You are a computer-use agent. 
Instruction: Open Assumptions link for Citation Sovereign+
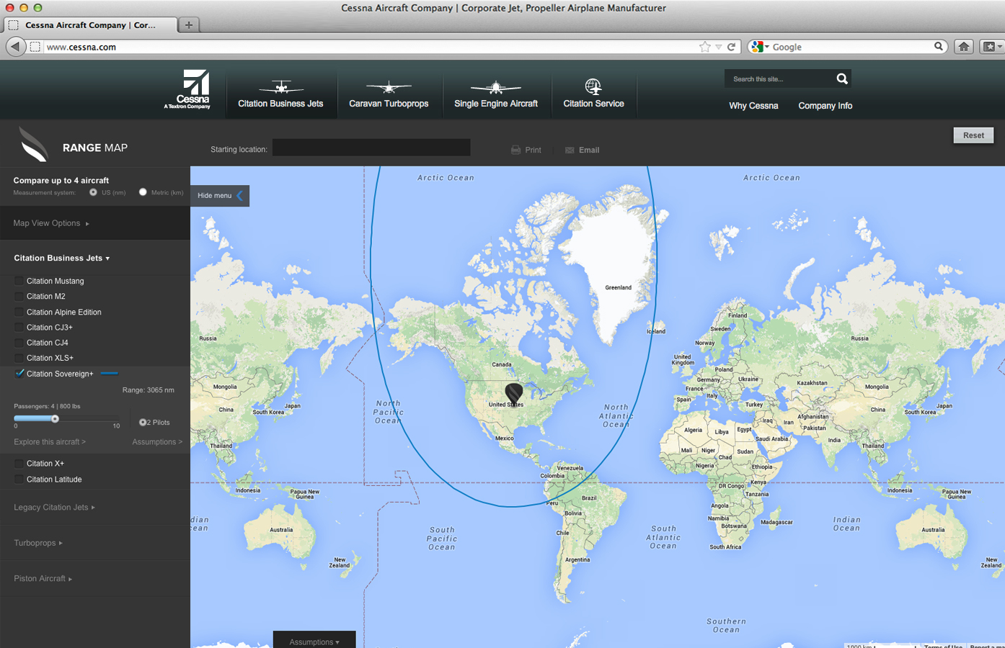coord(157,442)
